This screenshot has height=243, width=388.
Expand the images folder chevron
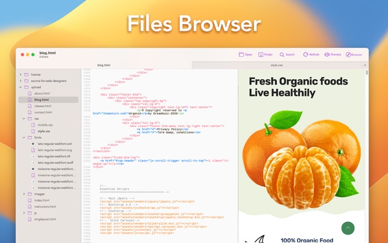(x=24, y=194)
